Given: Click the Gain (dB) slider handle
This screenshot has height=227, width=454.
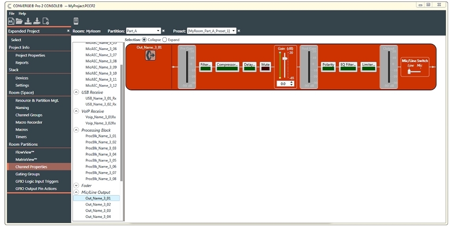Looking at the screenshot, I should [x=285, y=58].
